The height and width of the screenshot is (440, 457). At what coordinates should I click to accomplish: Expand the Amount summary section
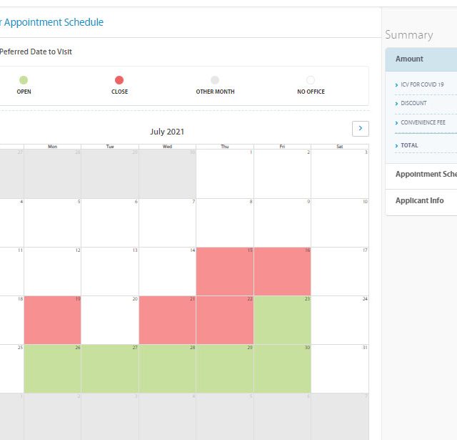(x=421, y=59)
